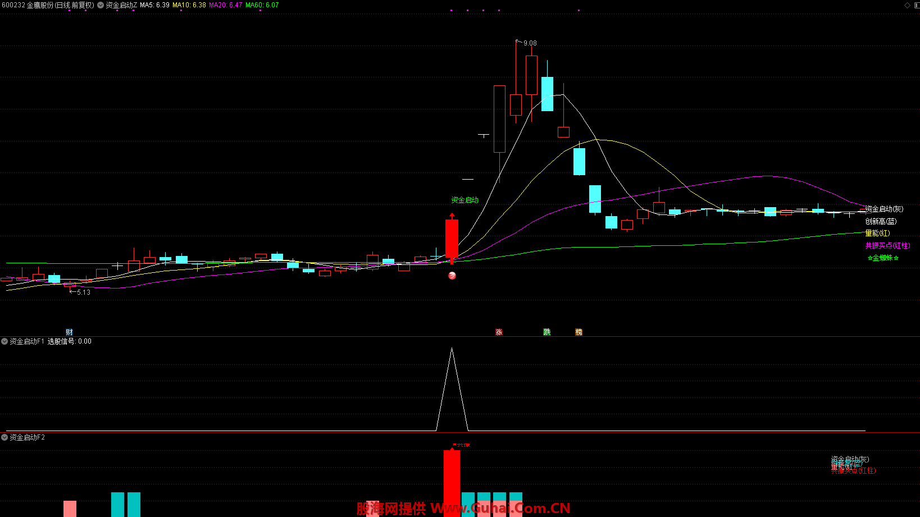Open the 资金启动Z indicator dropdown
Image resolution: width=920 pixels, height=517 pixels.
pyautogui.click(x=101, y=5)
